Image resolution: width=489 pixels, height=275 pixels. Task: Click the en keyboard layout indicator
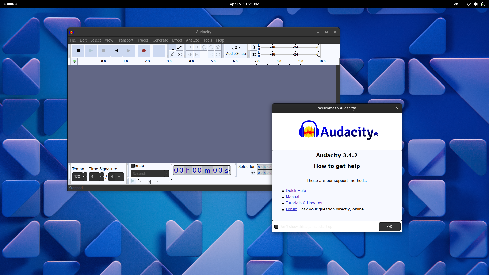click(456, 4)
